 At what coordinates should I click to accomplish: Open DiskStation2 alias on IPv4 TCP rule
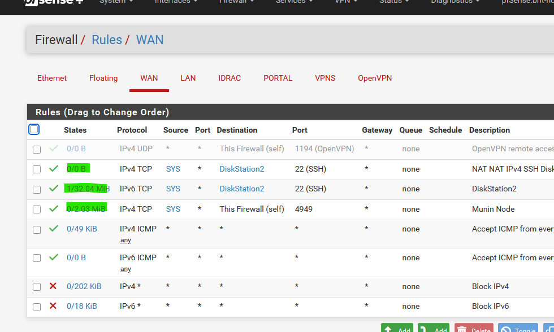coord(242,169)
